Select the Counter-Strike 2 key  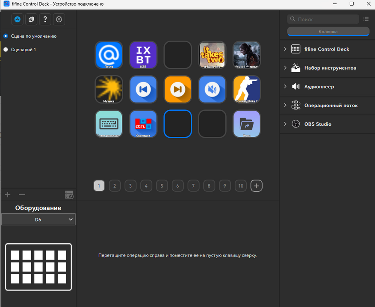coord(247,89)
